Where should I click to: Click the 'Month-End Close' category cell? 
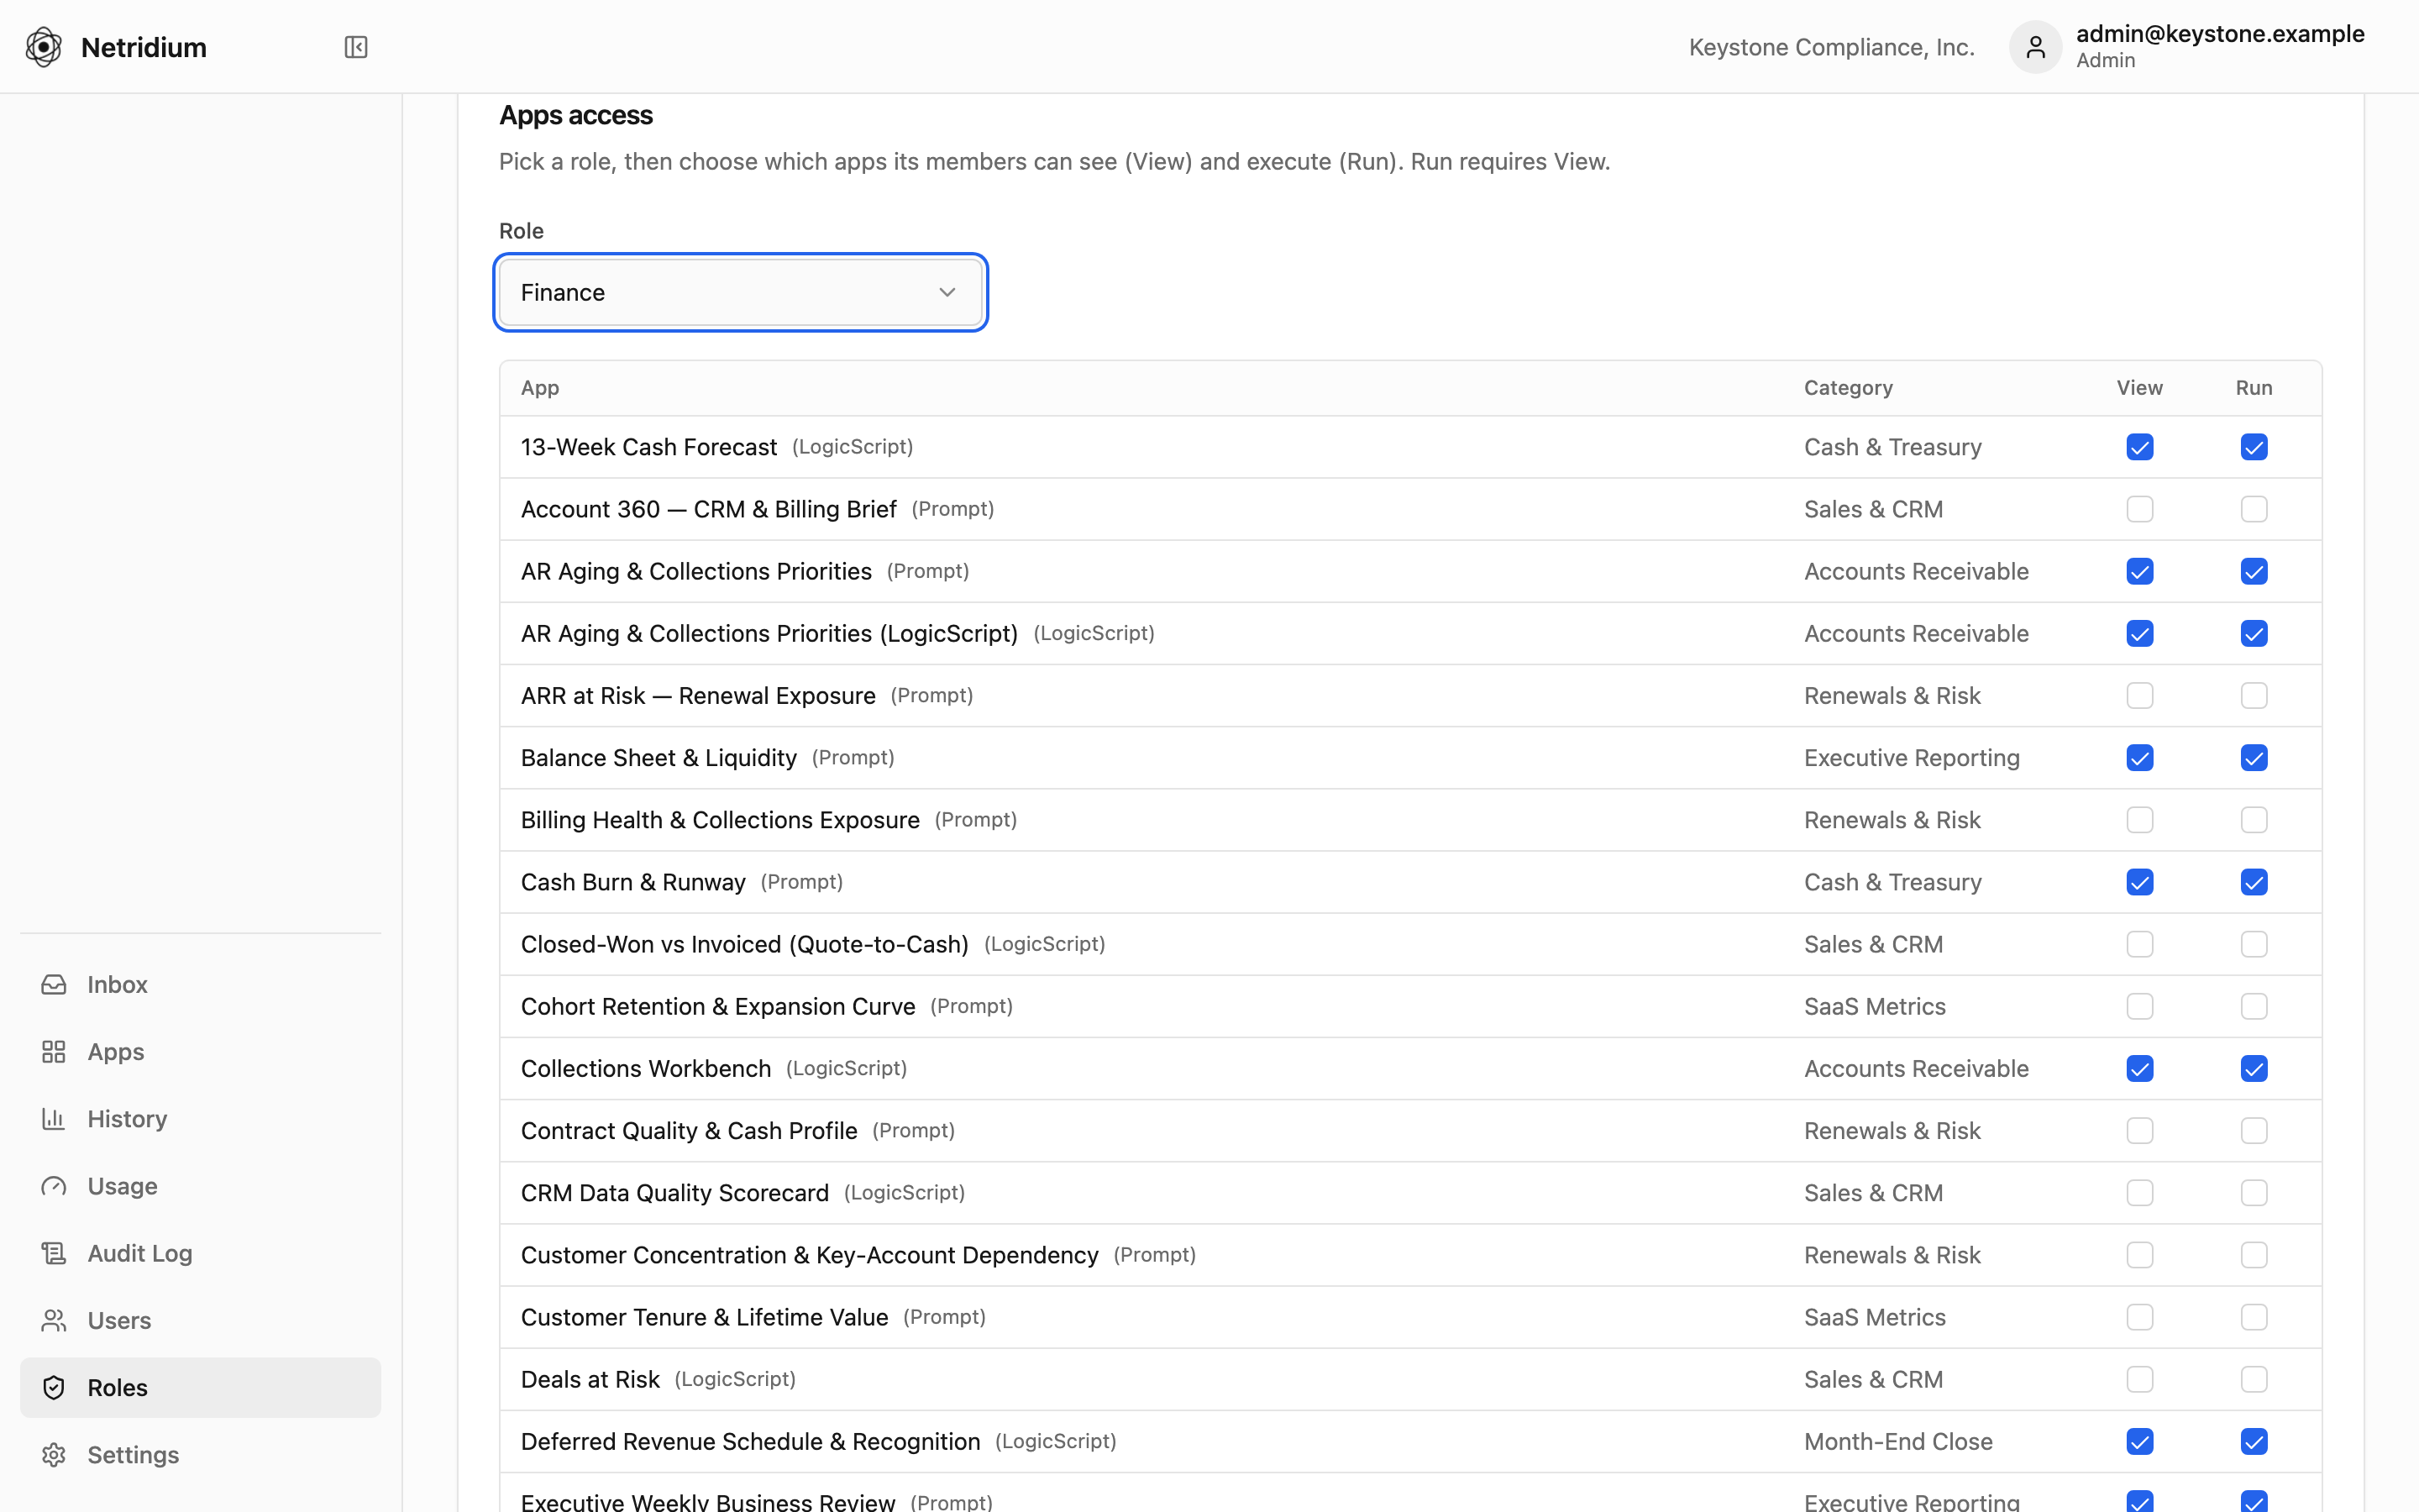tap(1897, 1441)
